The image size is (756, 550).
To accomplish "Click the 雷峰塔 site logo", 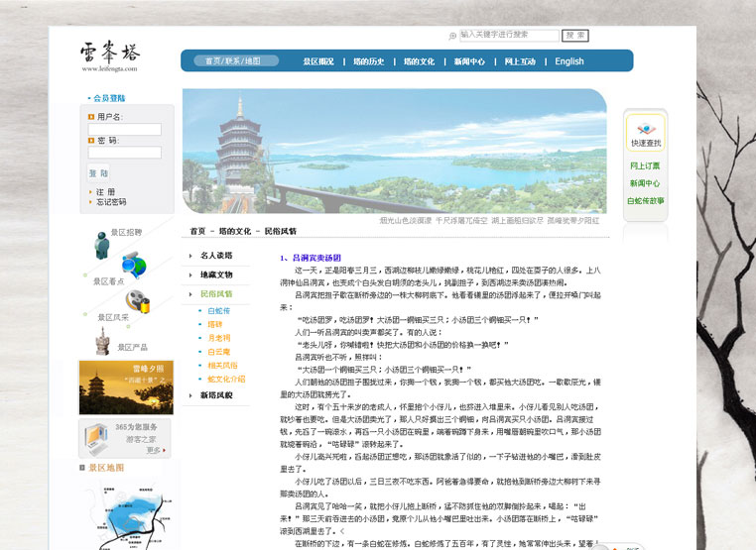I will [x=109, y=55].
